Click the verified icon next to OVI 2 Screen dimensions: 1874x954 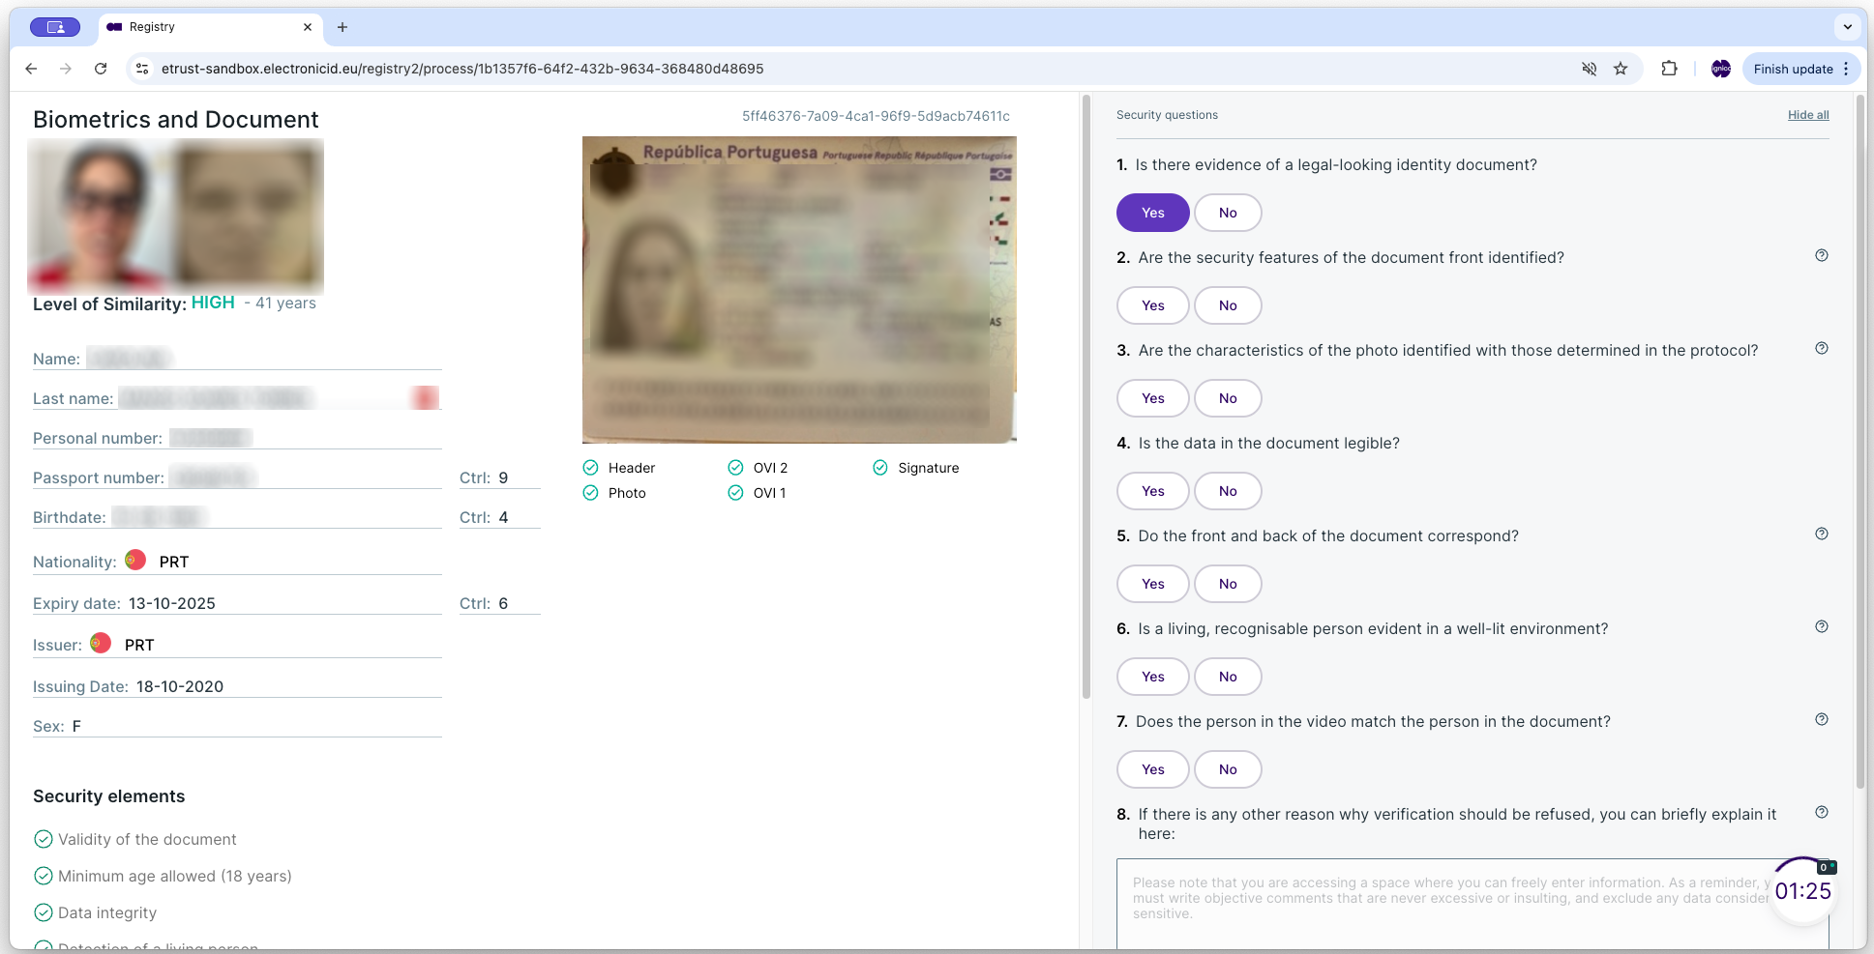pos(735,467)
